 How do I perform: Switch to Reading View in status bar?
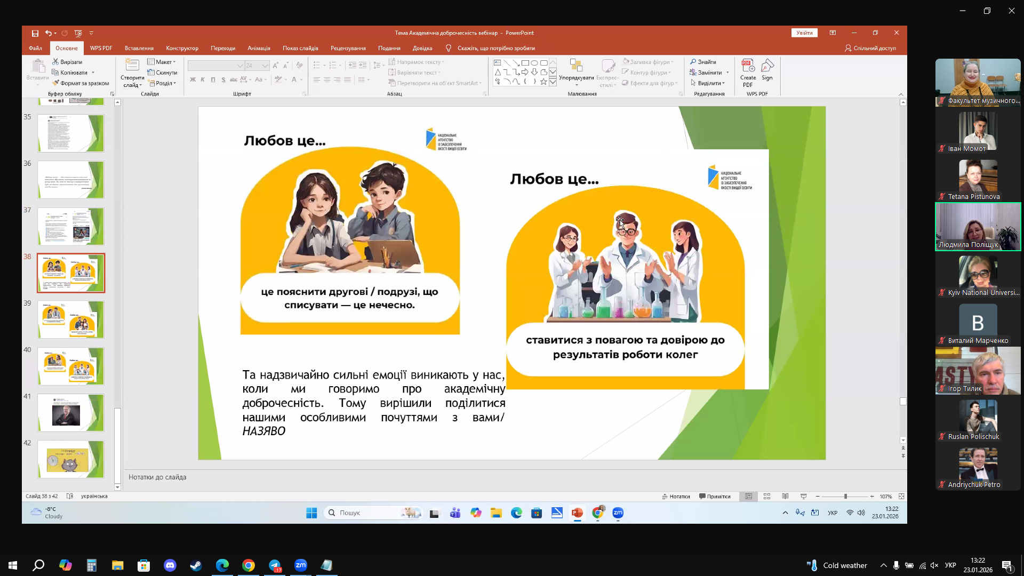click(x=785, y=497)
